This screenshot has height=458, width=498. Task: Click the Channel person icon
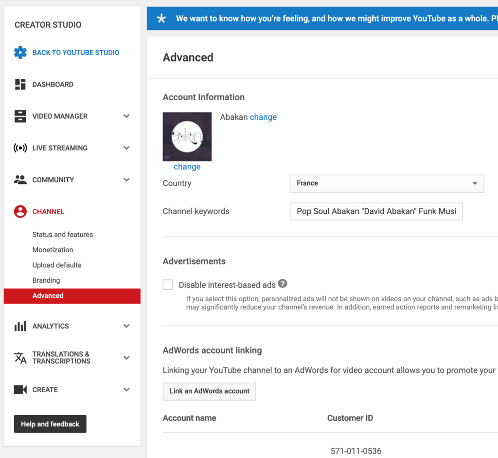(20, 211)
